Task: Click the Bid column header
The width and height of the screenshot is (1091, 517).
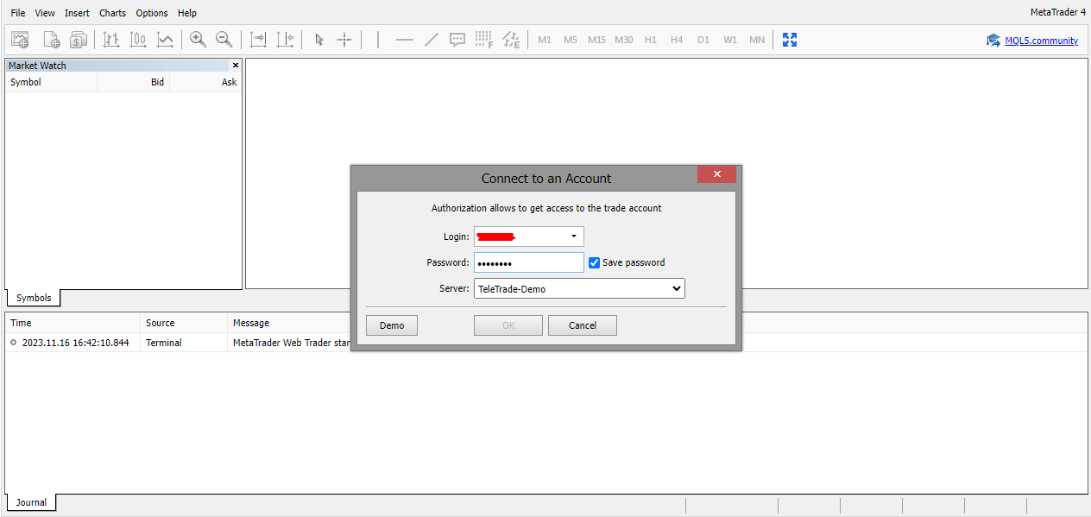Action: click(x=134, y=82)
